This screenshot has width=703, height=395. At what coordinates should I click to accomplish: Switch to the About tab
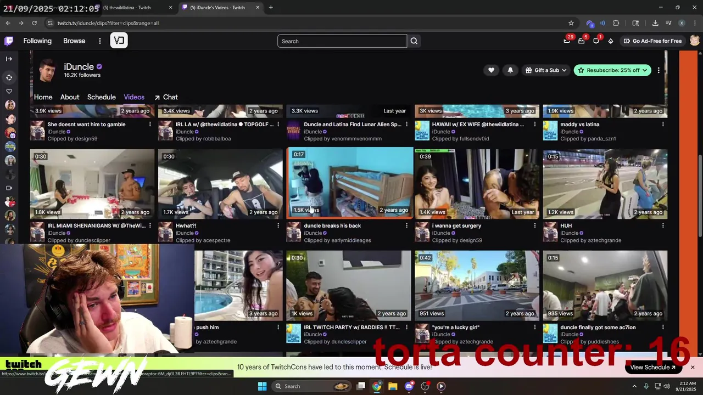[x=70, y=97]
